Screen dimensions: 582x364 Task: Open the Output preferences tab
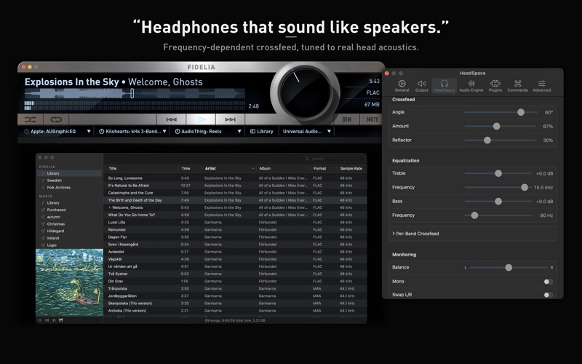421,86
